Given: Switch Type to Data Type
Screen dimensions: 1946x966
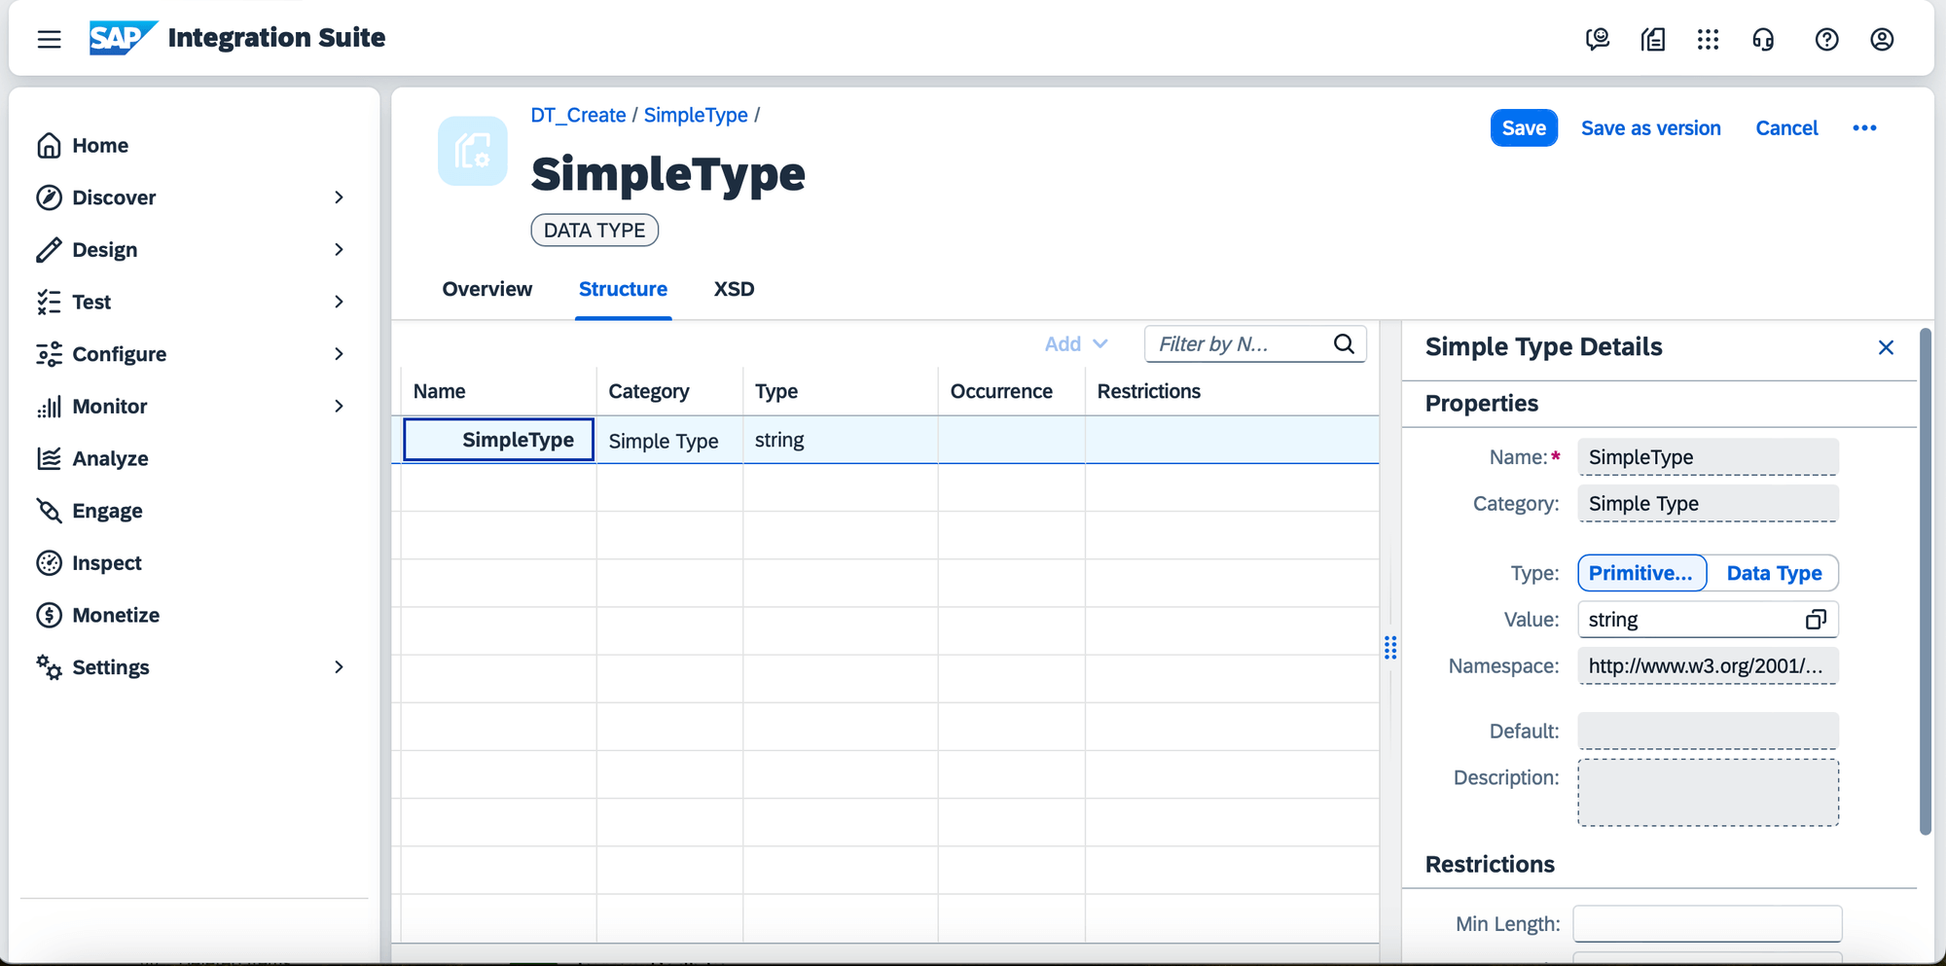Looking at the screenshot, I should click(x=1775, y=573).
